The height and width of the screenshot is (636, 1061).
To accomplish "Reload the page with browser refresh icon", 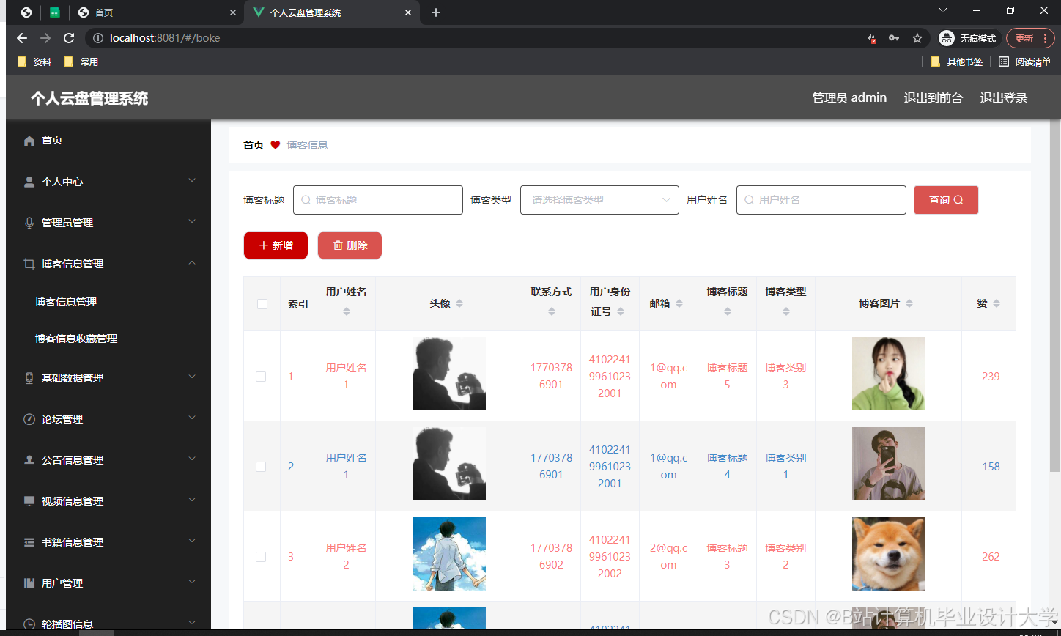I will click(x=69, y=38).
